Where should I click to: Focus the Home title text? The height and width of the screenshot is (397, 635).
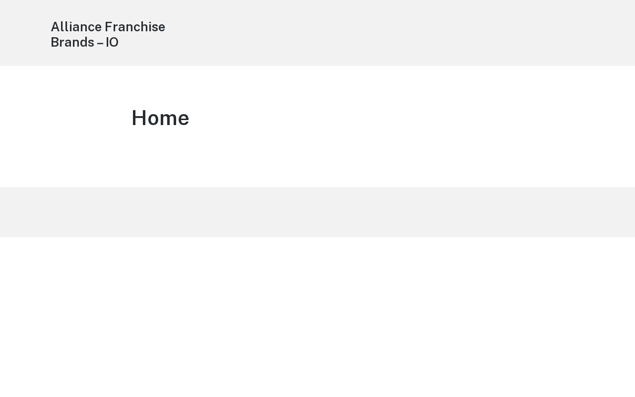160,118
